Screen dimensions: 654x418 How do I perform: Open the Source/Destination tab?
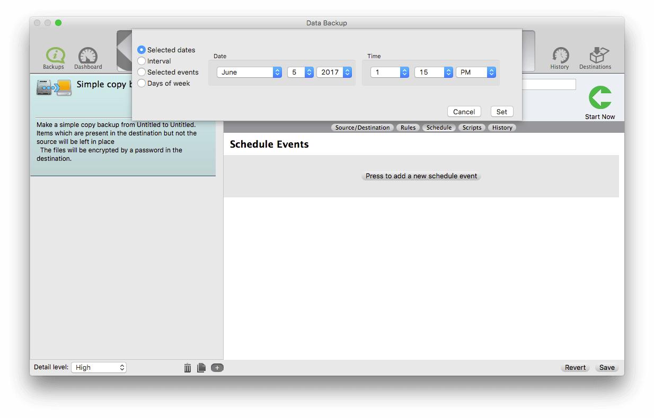click(x=363, y=127)
